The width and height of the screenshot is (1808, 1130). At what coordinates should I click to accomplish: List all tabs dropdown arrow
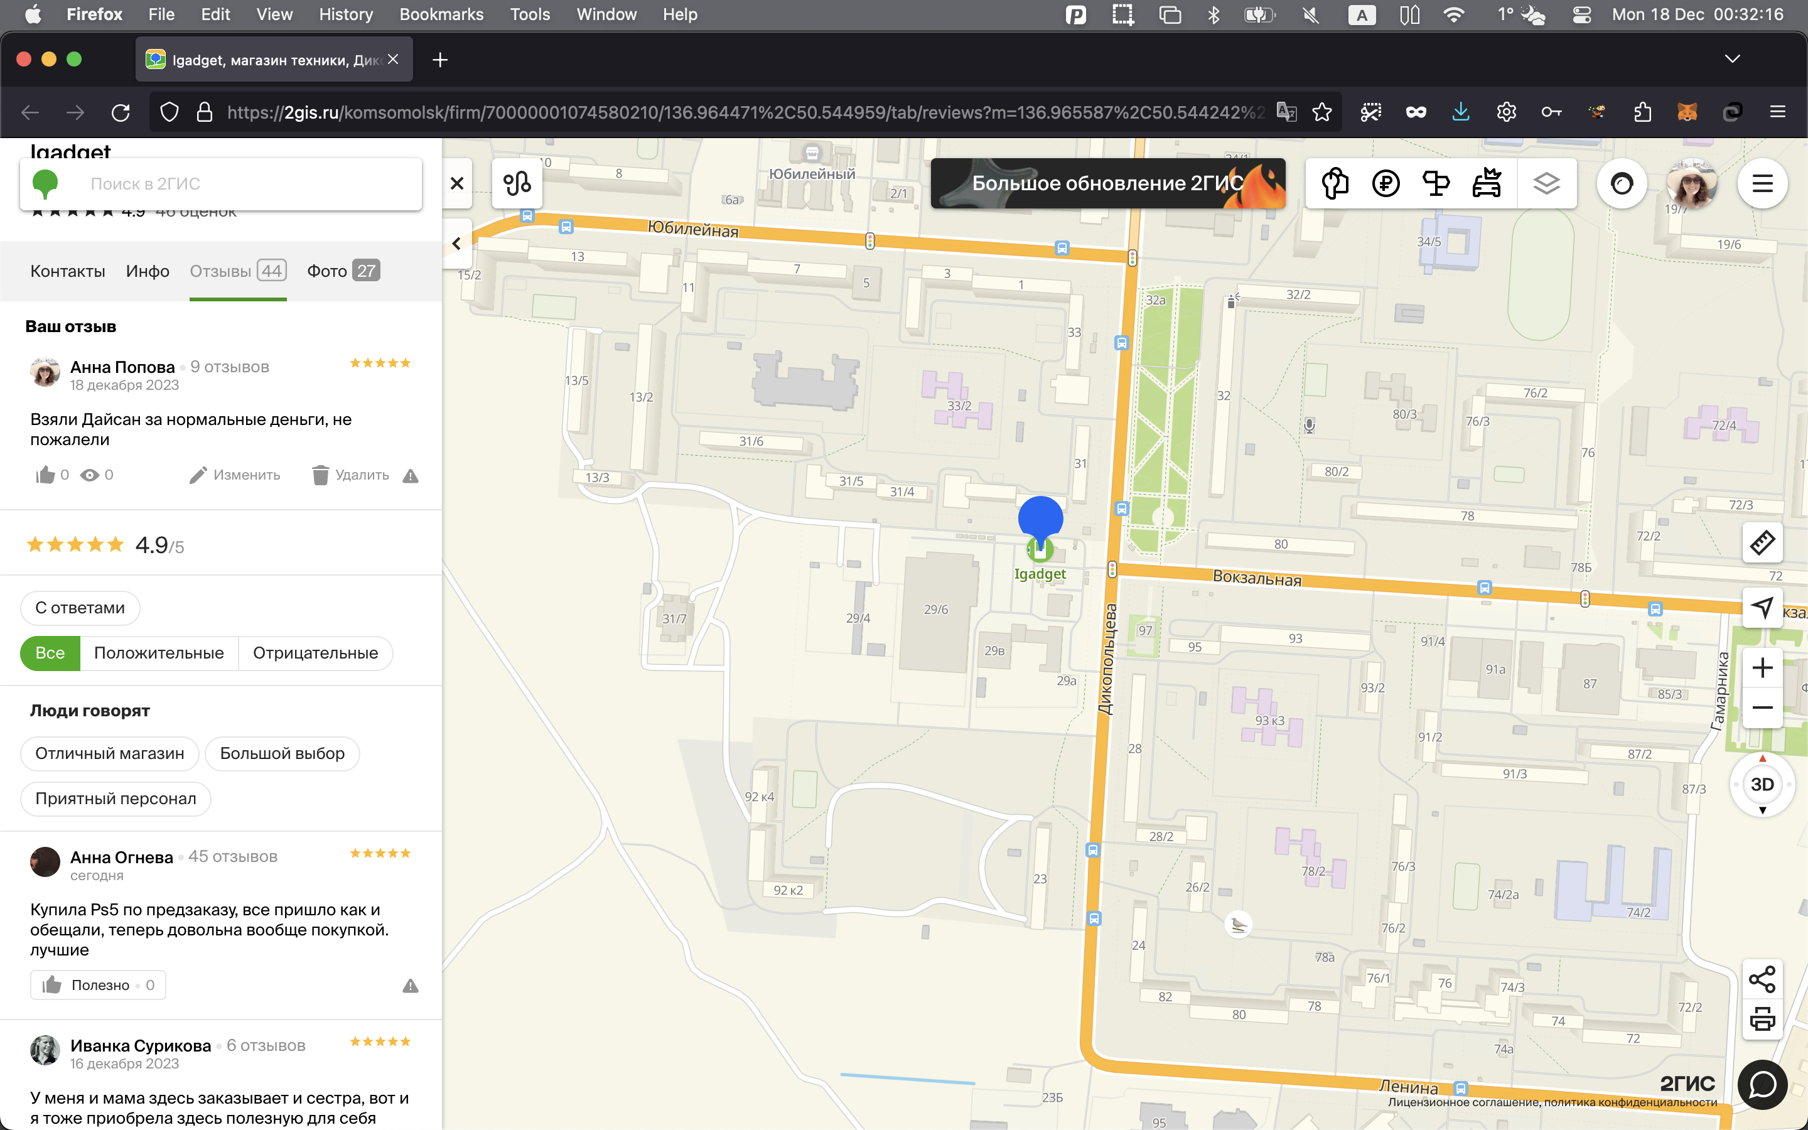point(1733,59)
